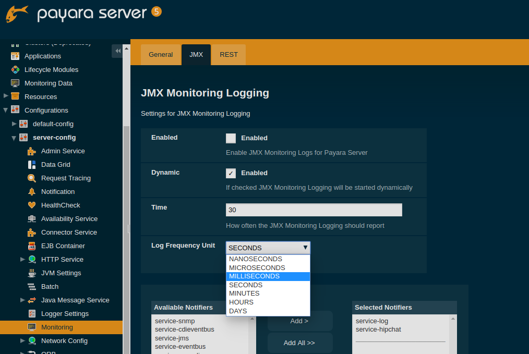This screenshot has height=354, width=529.
Task: Pick HOURS from the unit options
Action: 268,302
